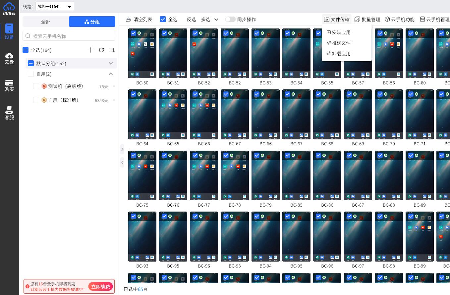Image resolution: width=450 pixels, height=295 pixels.
Task: Click the sort list icon beside refresh
Action: point(112,50)
